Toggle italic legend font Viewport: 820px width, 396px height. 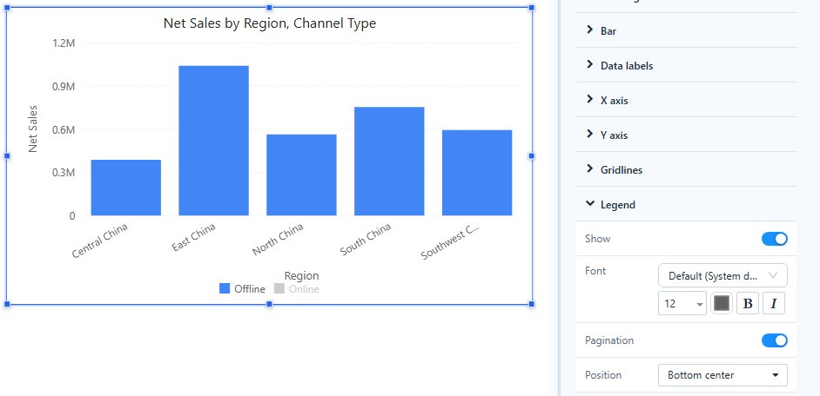coord(774,303)
